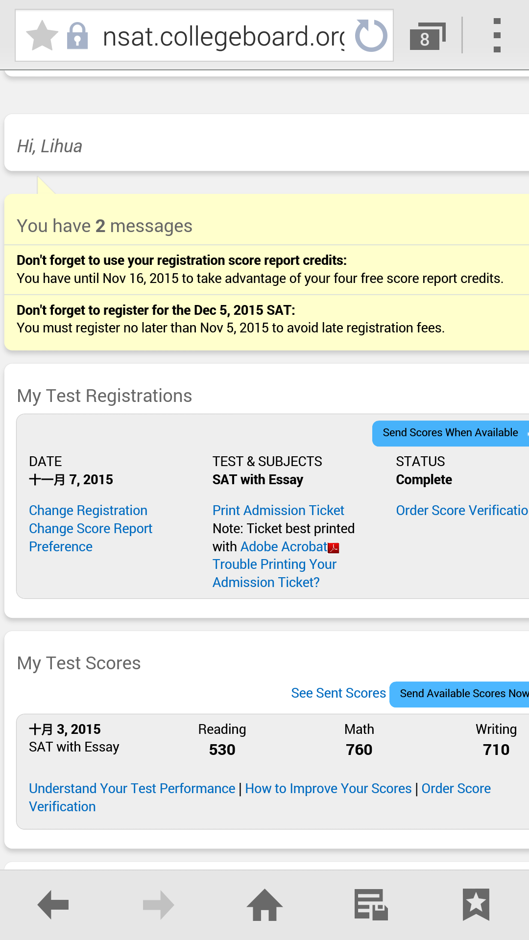
Task: Go forward using the bottom forward arrow
Action: coord(159,905)
